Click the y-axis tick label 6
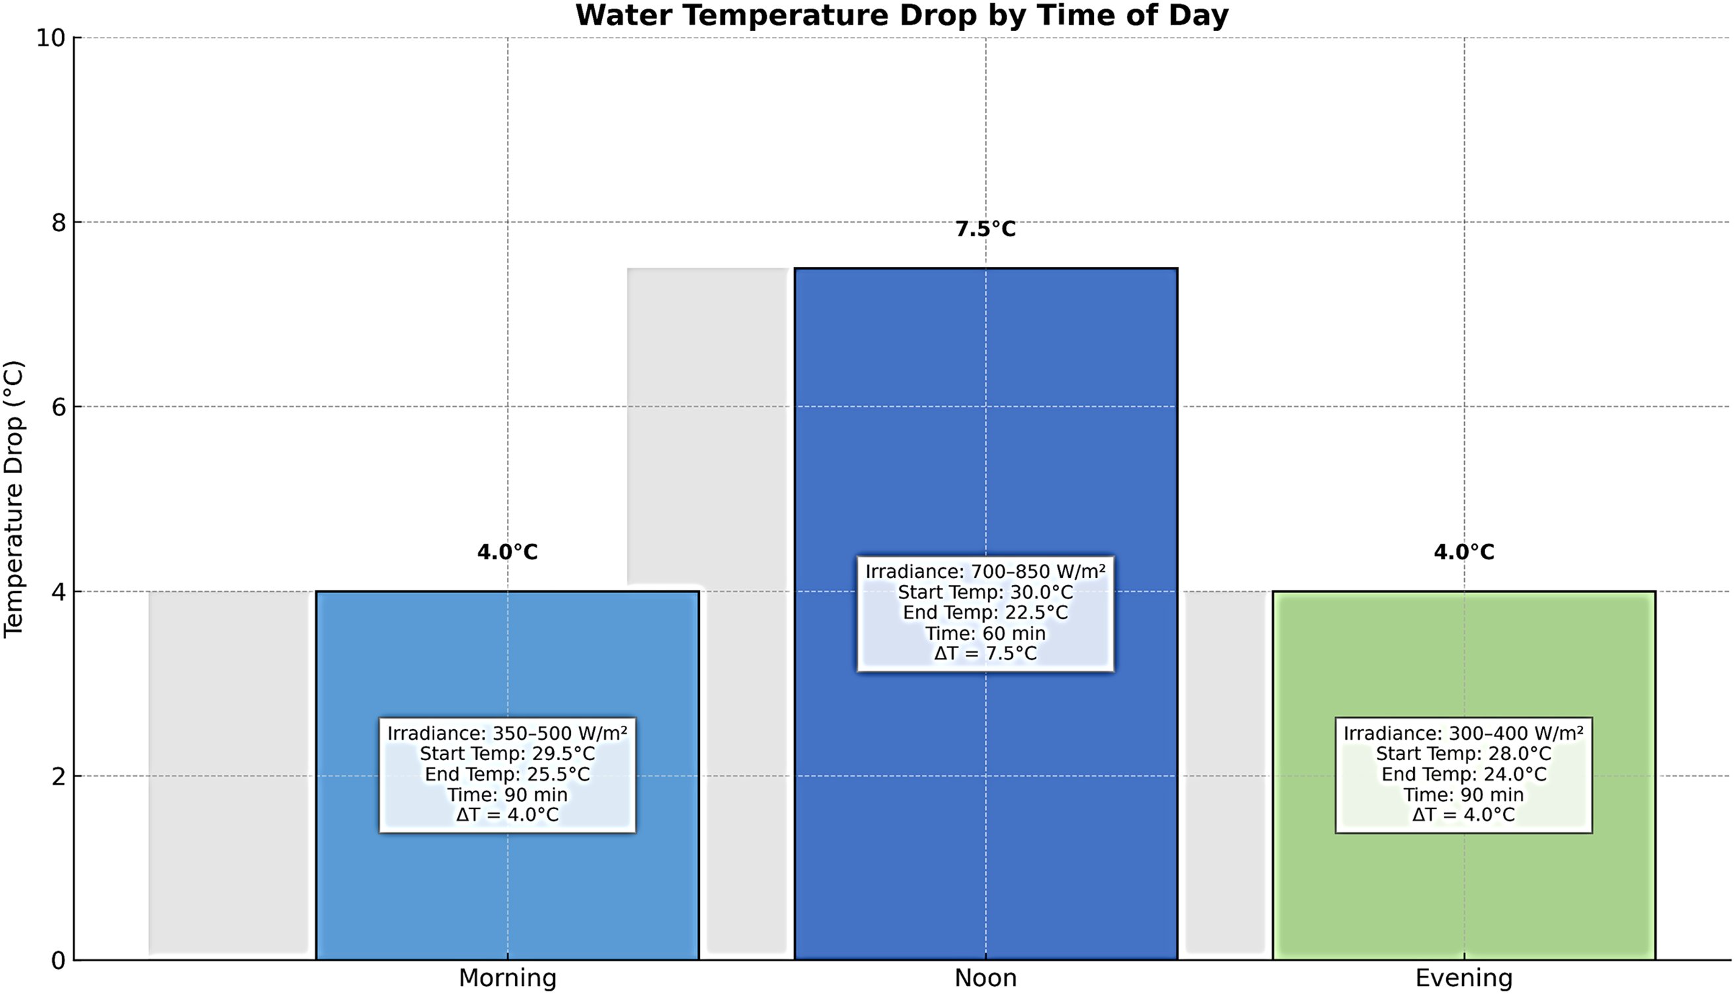The height and width of the screenshot is (994, 1735). click(58, 407)
